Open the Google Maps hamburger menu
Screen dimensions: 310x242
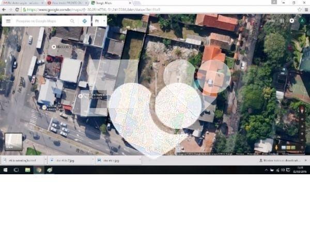(8, 21)
